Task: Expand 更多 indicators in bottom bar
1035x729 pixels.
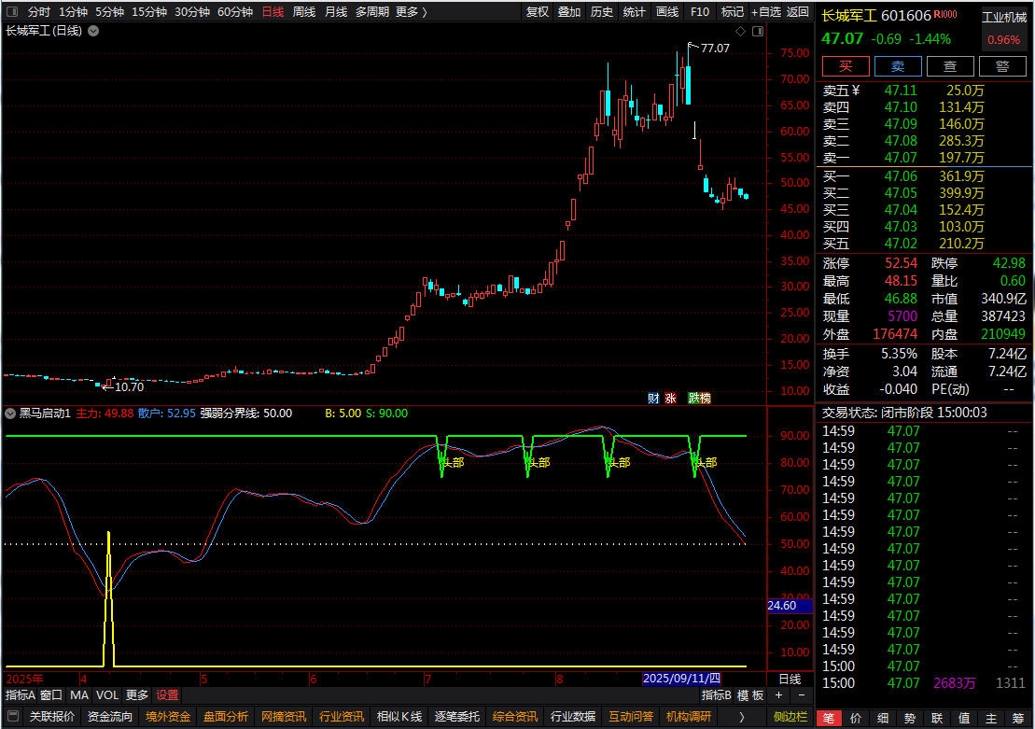Action: click(136, 694)
